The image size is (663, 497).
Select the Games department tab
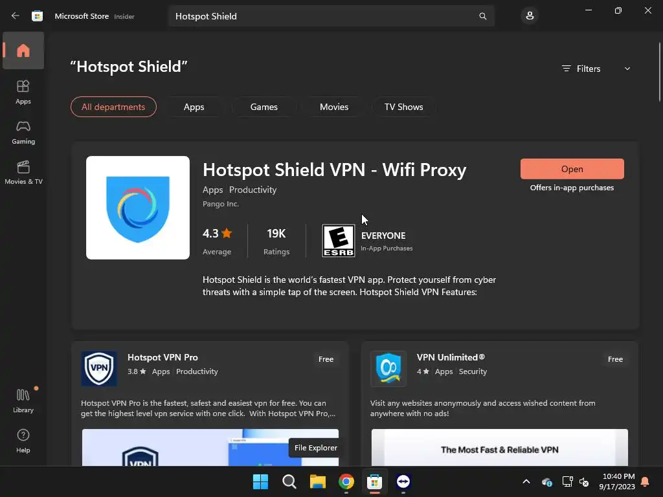pos(264,107)
